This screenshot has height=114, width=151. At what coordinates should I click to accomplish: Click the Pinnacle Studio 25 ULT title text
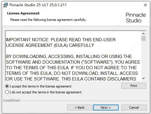[38, 5]
